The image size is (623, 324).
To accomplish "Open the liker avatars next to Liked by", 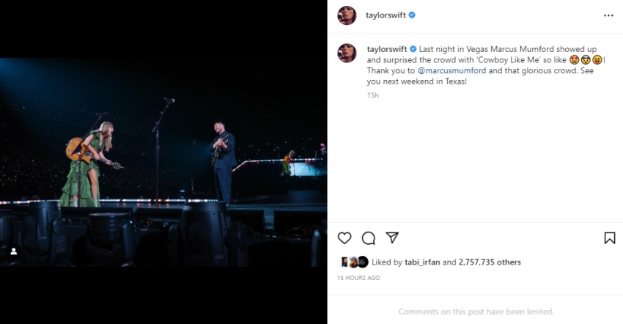I will coord(353,262).
